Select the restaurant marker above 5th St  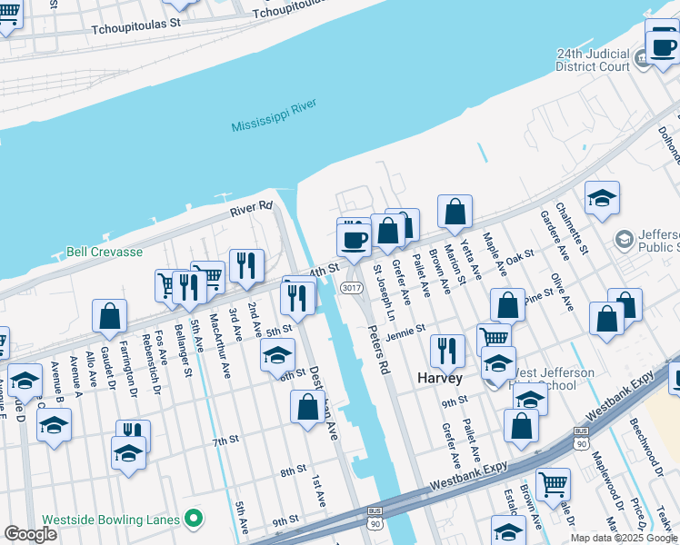point(297,302)
